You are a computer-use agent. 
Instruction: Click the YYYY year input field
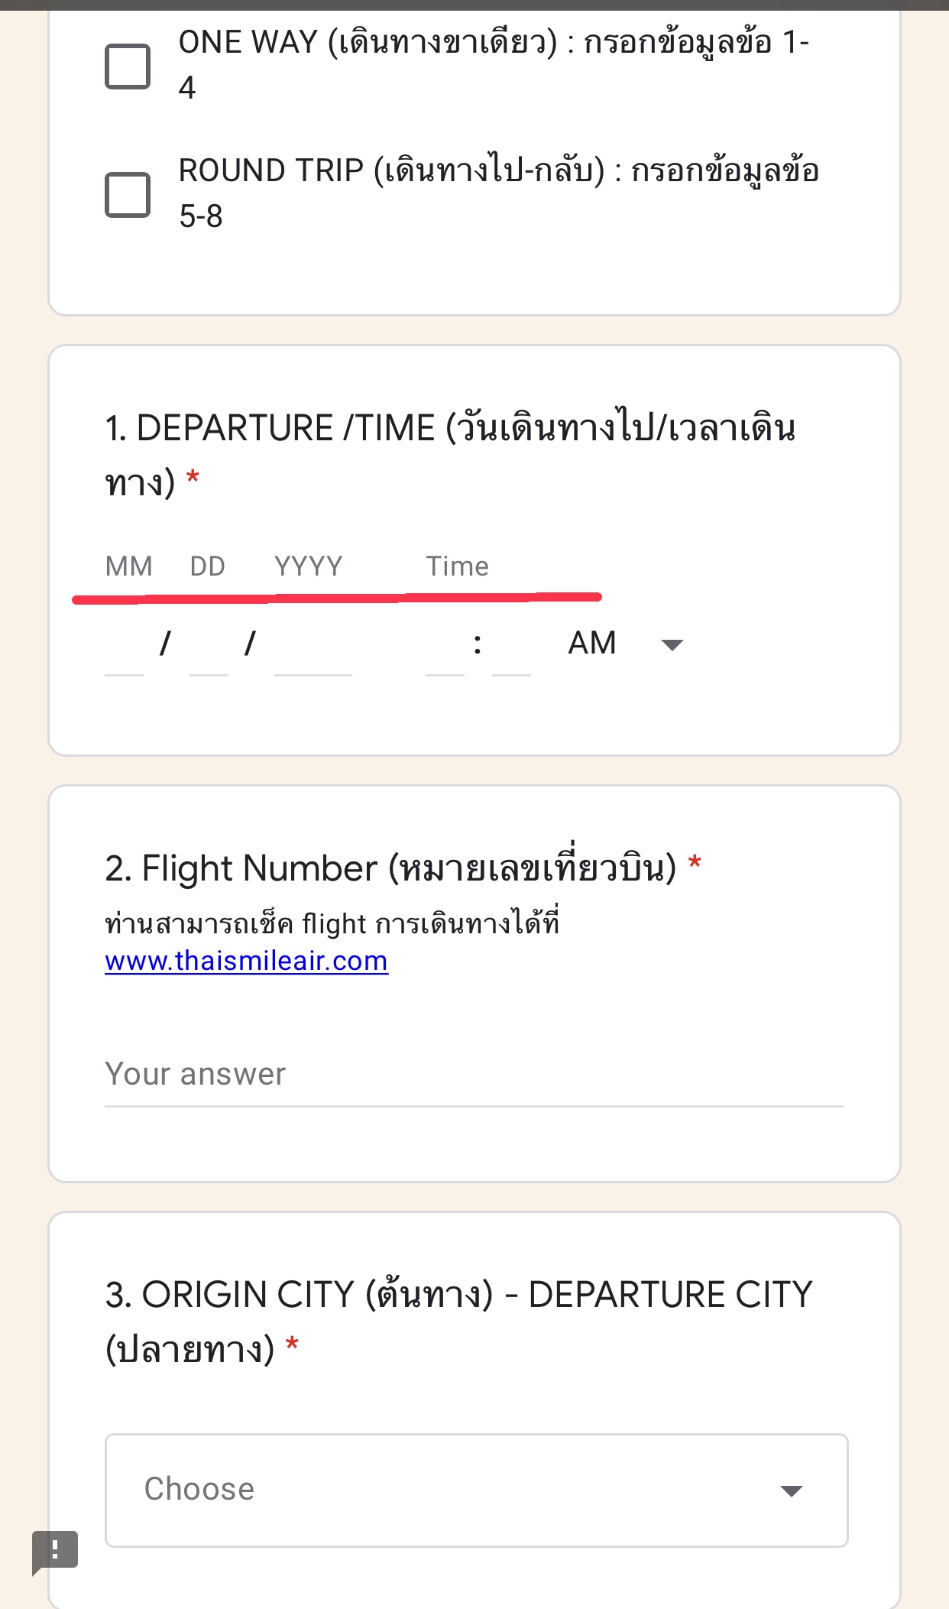313,646
